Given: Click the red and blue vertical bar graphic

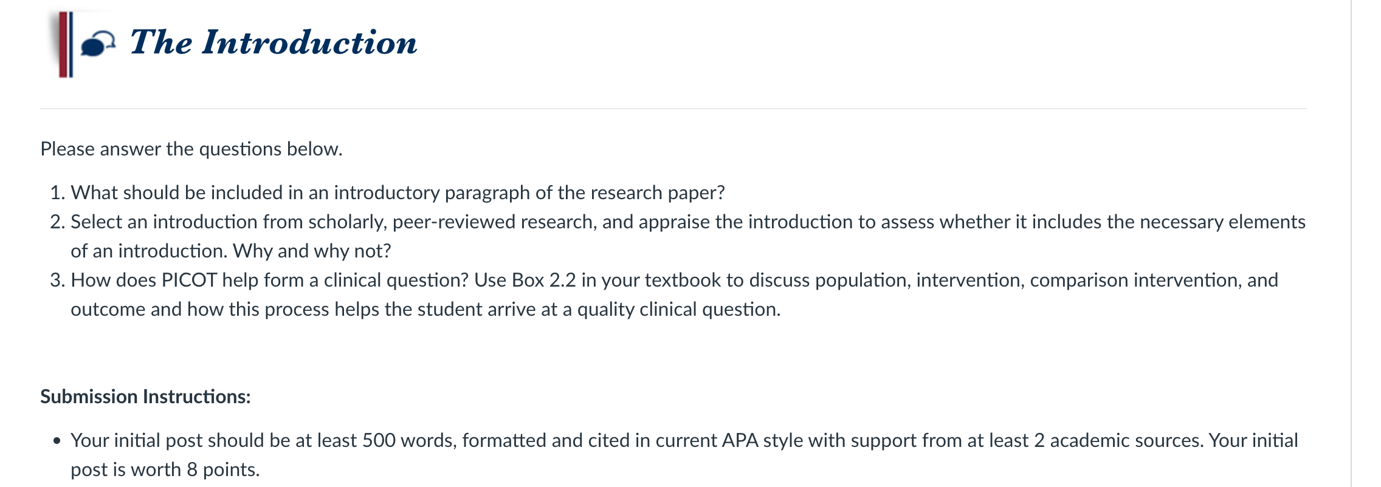Looking at the screenshot, I should [x=66, y=44].
